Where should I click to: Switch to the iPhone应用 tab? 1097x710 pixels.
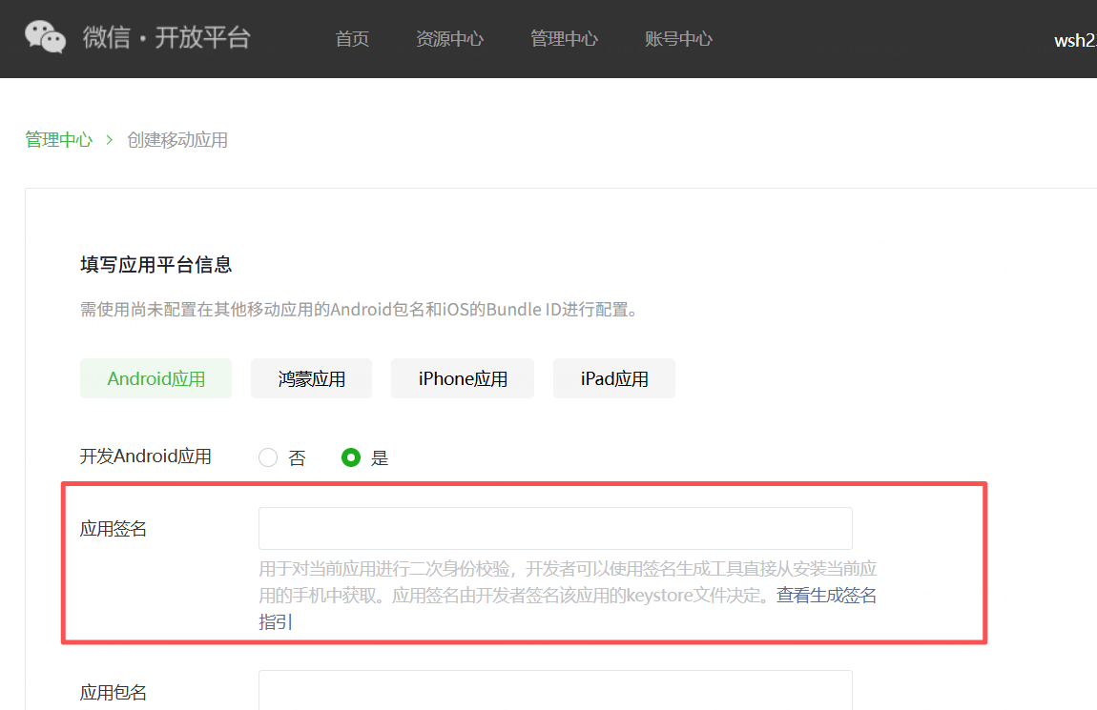click(x=463, y=378)
